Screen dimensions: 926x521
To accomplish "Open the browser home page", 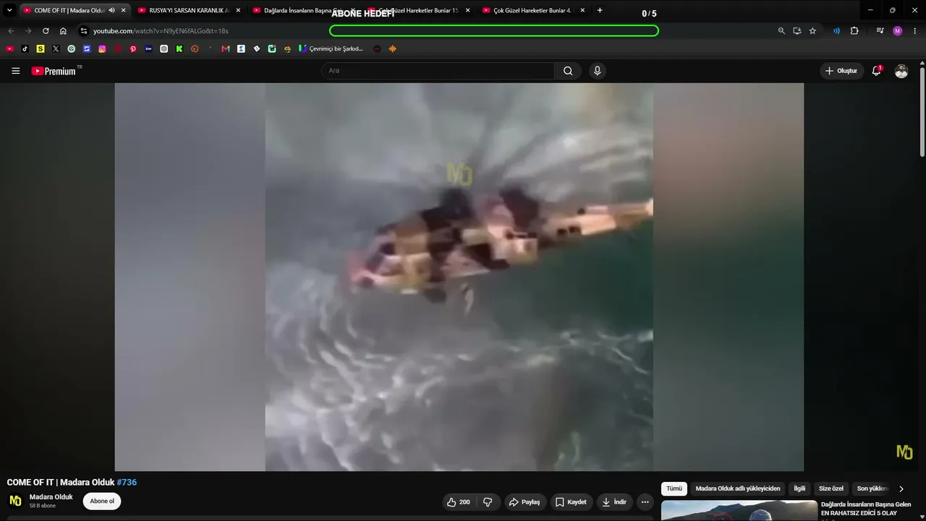I will (63, 31).
